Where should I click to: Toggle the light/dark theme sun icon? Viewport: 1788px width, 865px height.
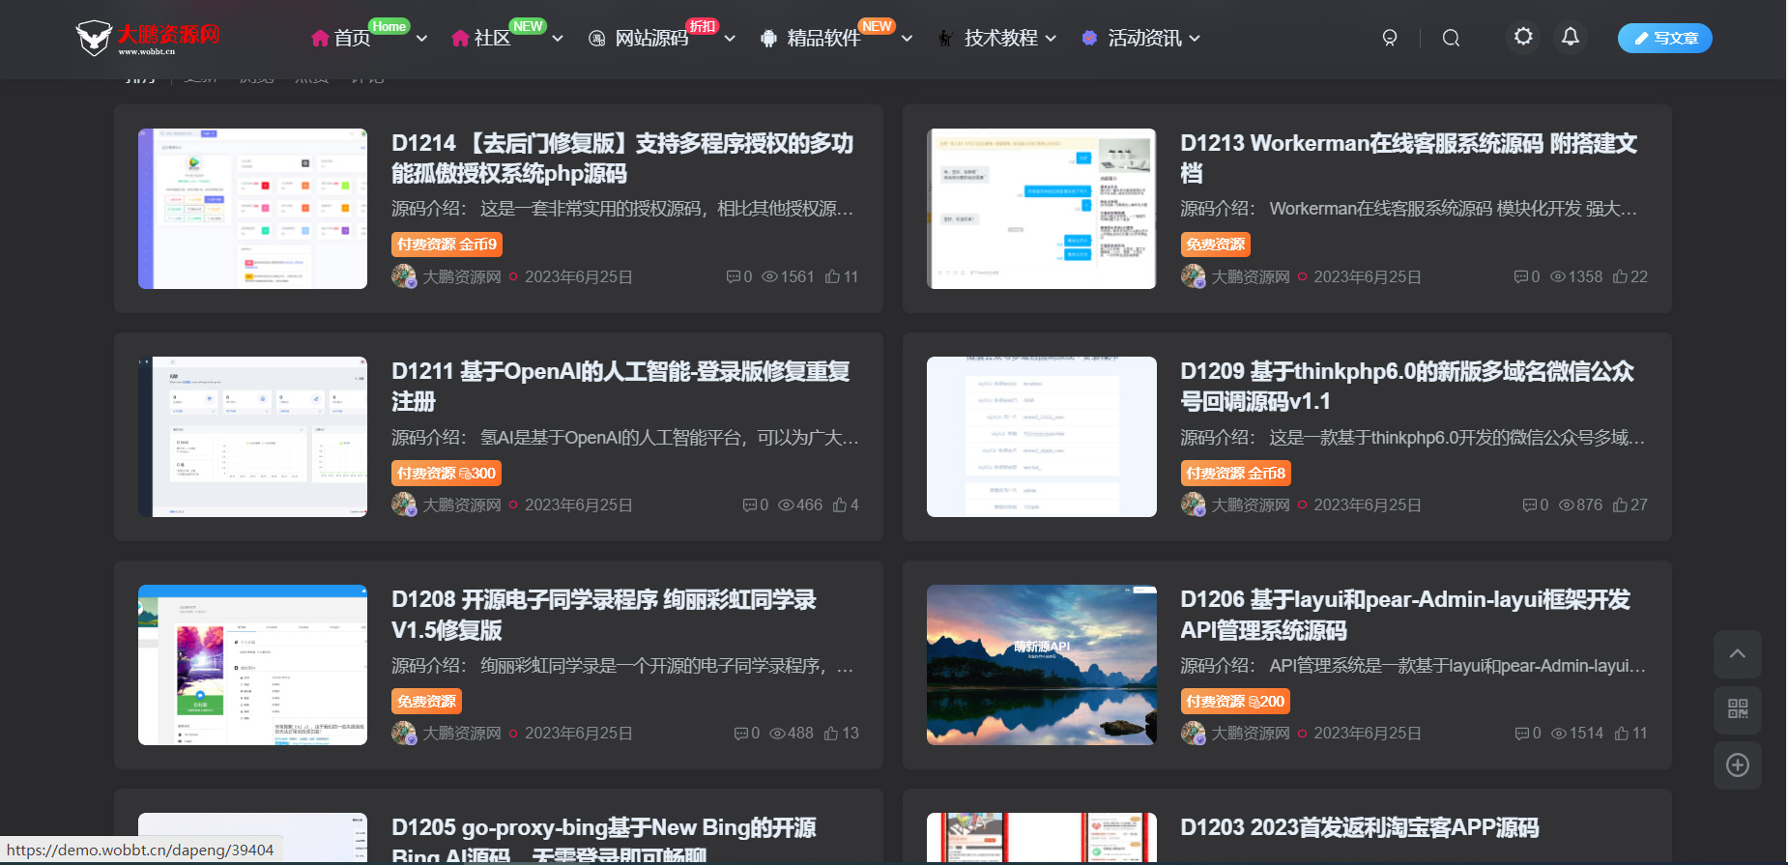[1523, 37]
